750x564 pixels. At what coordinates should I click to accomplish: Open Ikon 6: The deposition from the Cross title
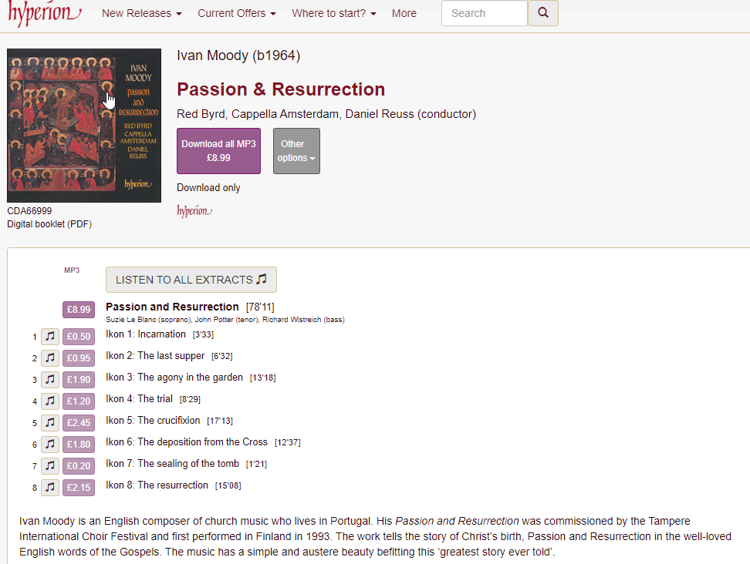[187, 441]
